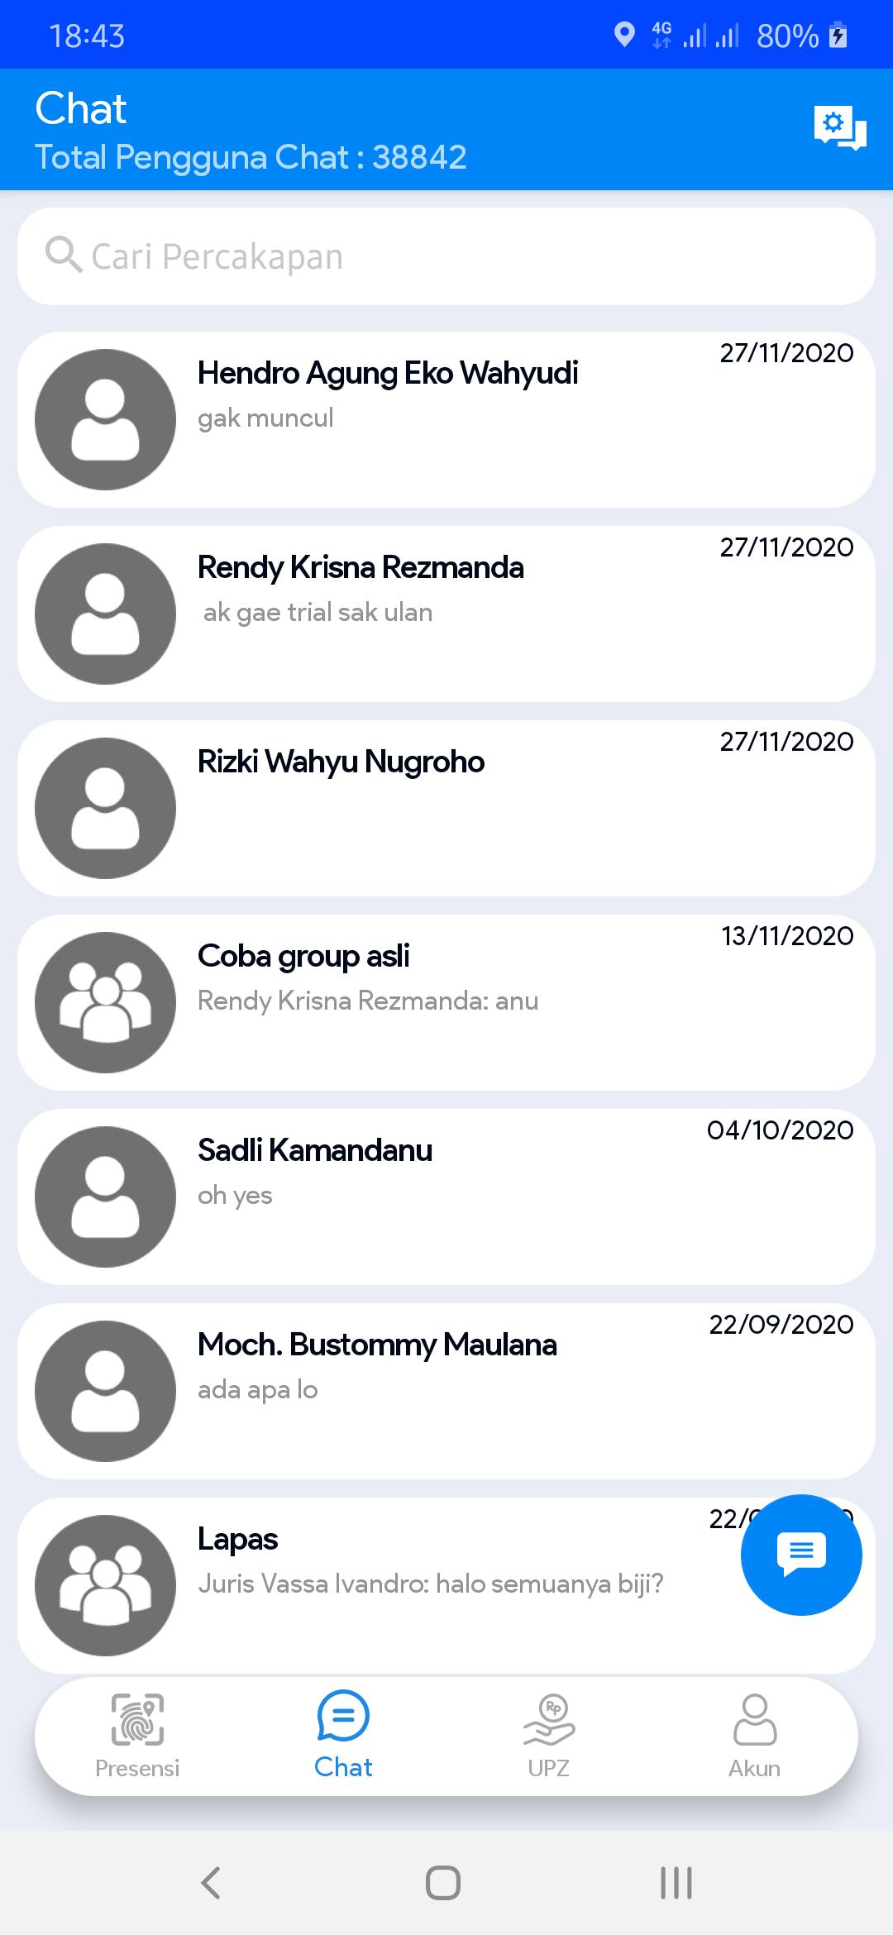Tap Rizki Wahyu Nugroho's profile avatar

tap(105, 808)
